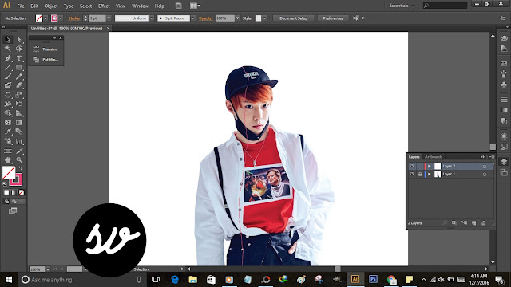Open the Transform panel button
The width and height of the screenshot is (511, 287).
46,49
